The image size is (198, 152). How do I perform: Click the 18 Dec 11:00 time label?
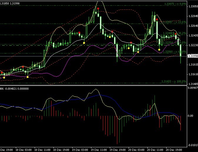point(42,150)
